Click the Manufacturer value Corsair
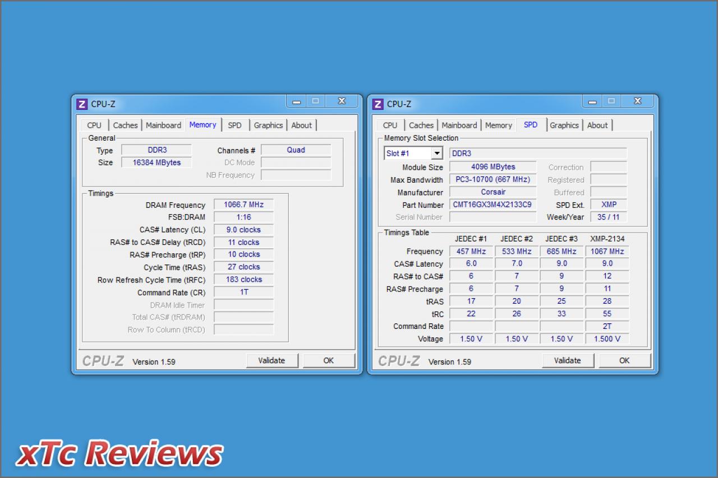Viewport: 718px width, 478px height. click(493, 192)
